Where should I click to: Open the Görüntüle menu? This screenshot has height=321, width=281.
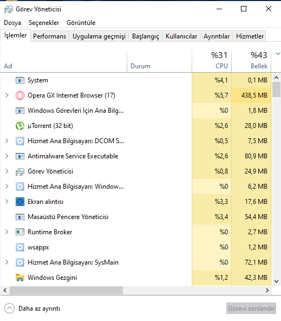pyautogui.click(x=81, y=23)
